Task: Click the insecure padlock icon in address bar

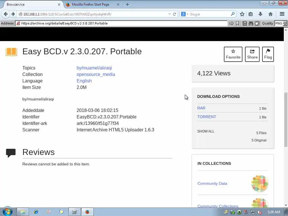Action: [x=18, y=23]
